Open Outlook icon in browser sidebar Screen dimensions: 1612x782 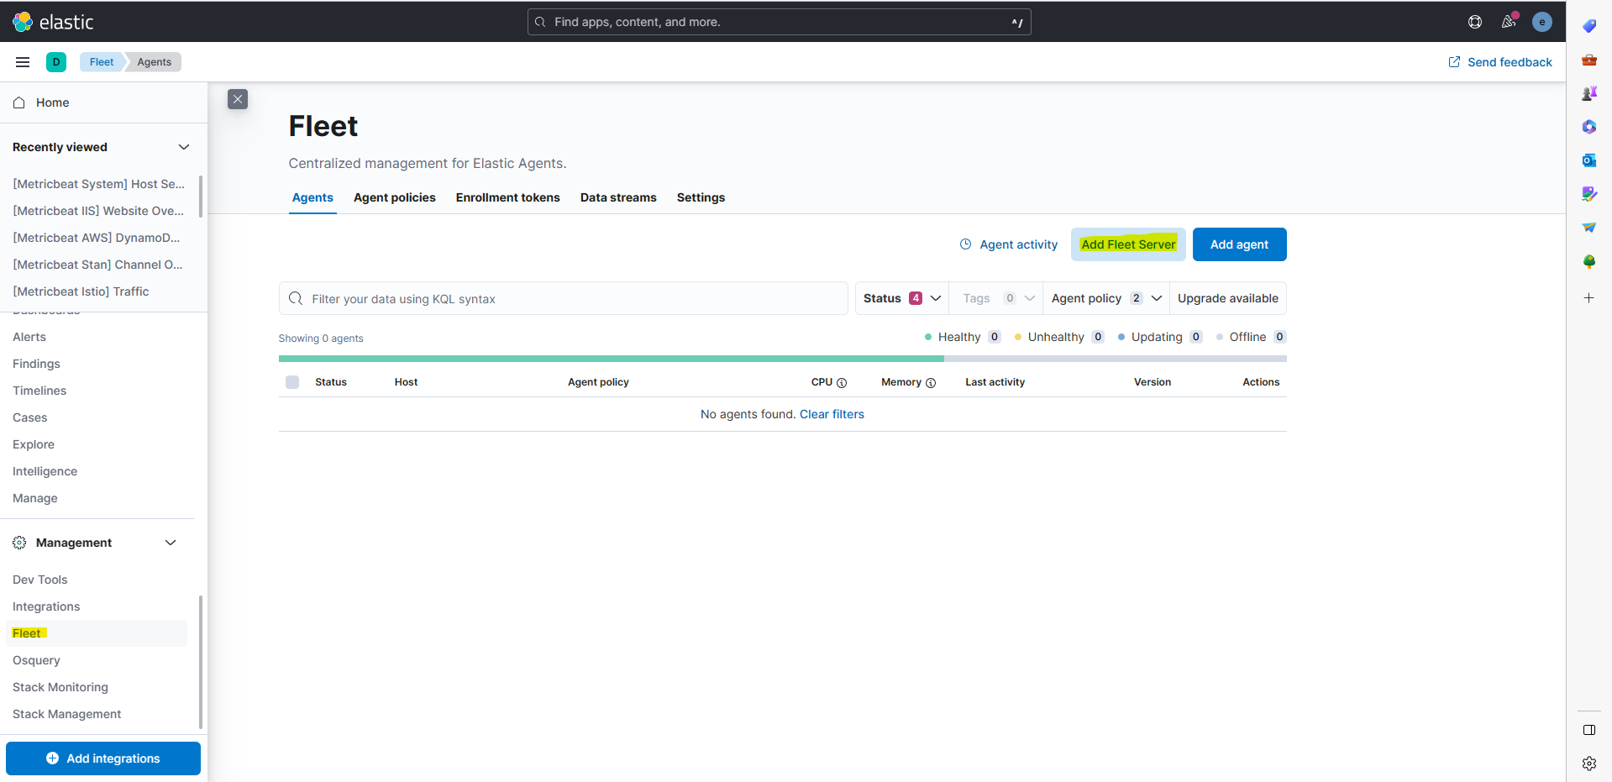1589,160
